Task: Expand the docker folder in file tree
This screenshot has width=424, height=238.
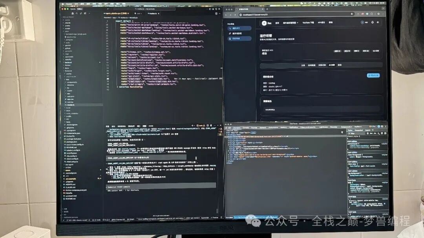Action: (x=68, y=65)
